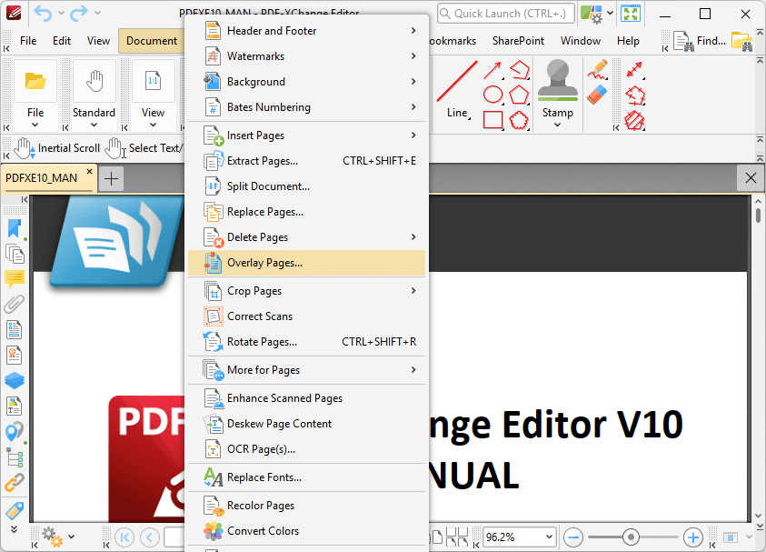Add a new document tab
Viewport: 766px width, 552px height.
tap(112, 179)
